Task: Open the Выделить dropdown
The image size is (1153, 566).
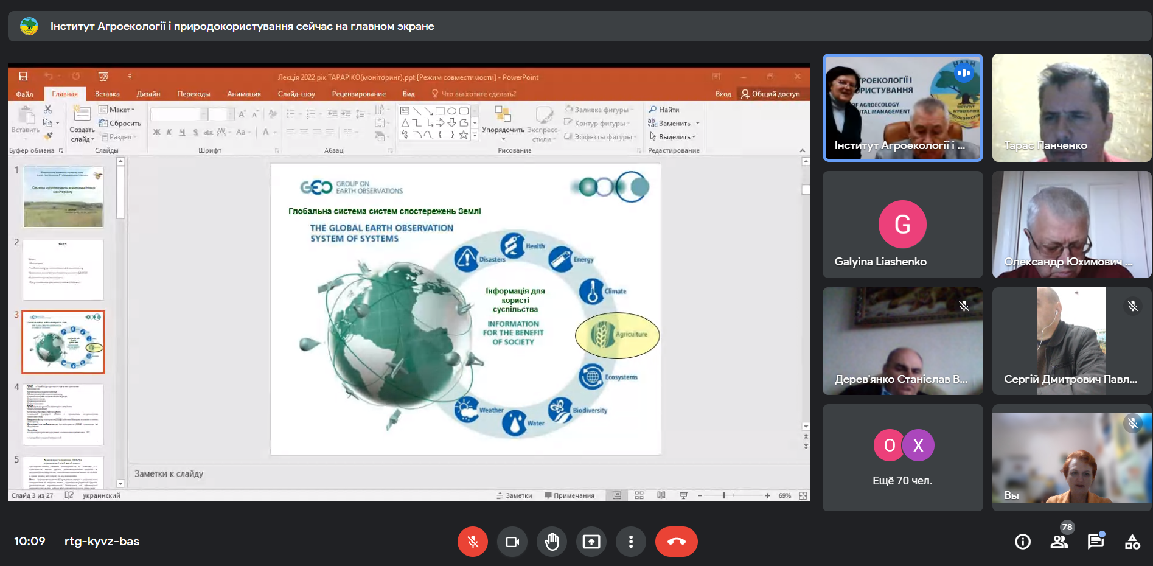Action: (673, 137)
